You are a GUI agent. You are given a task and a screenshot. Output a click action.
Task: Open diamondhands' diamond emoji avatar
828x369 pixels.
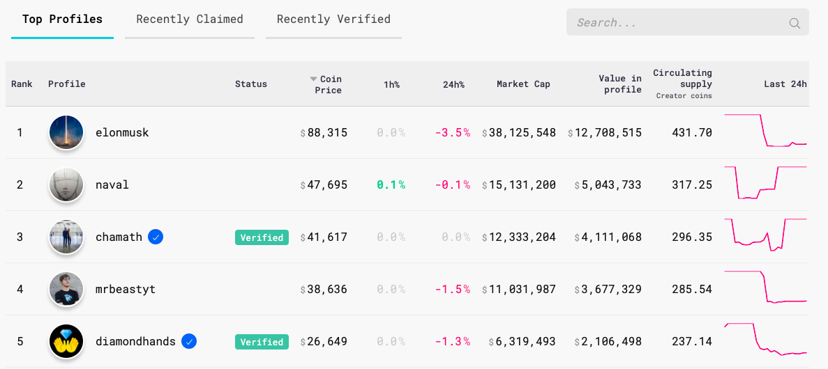click(66, 342)
